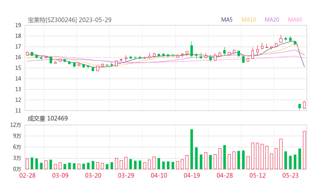Click the 9万 volume axis label
311x185 pixels.
(17, 136)
